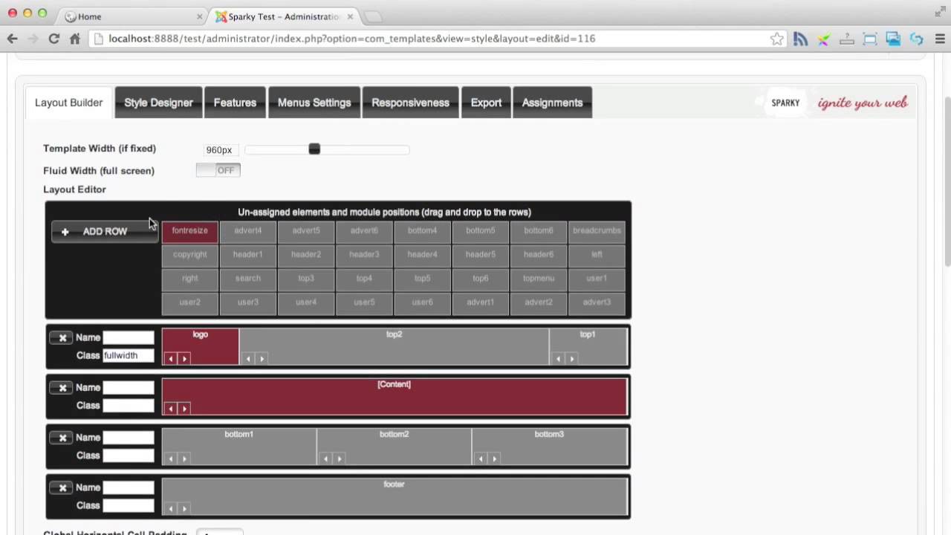951x535 pixels.
Task: Click the Name field of the Content row
Action: (x=129, y=387)
